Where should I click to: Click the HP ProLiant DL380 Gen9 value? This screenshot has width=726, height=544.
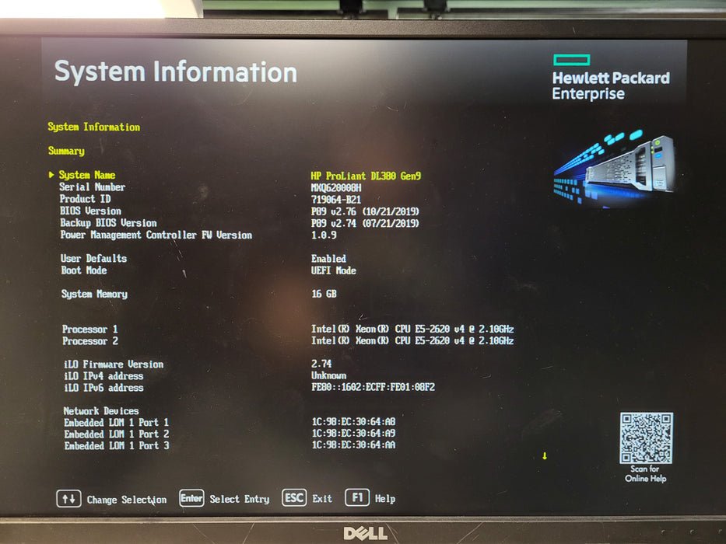[x=366, y=176]
